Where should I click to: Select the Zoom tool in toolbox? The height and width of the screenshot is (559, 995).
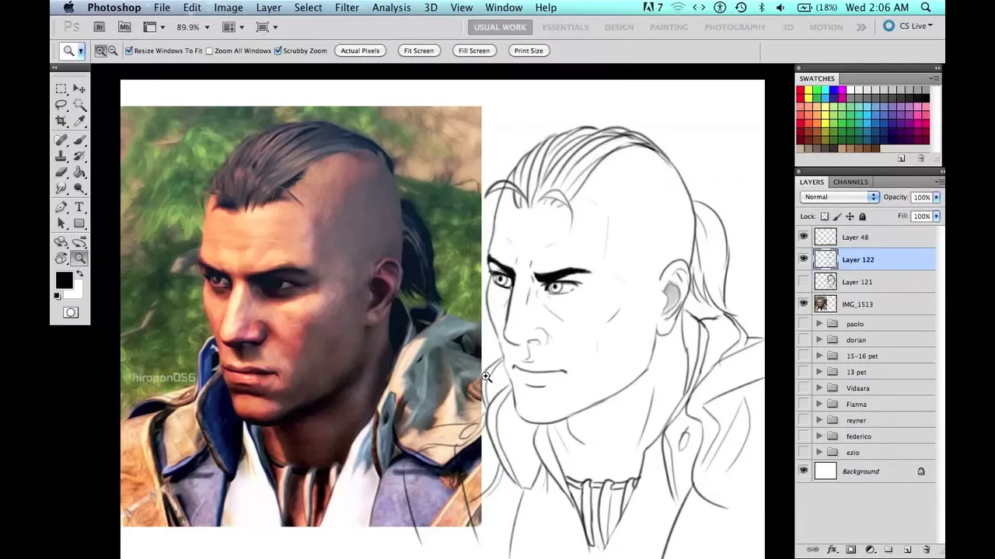tap(79, 259)
